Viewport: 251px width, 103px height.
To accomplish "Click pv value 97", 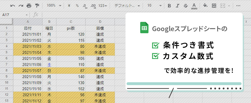I will coord(71,101).
